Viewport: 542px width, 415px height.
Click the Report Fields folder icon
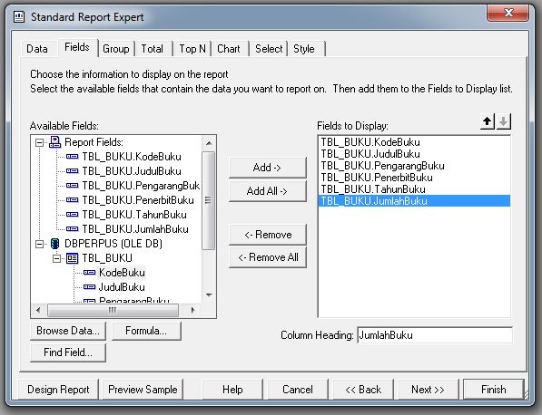[x=55, y=142]
